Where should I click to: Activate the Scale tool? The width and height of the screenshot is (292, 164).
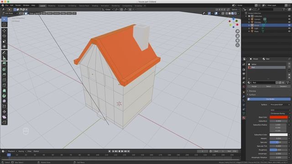(4, 41)
